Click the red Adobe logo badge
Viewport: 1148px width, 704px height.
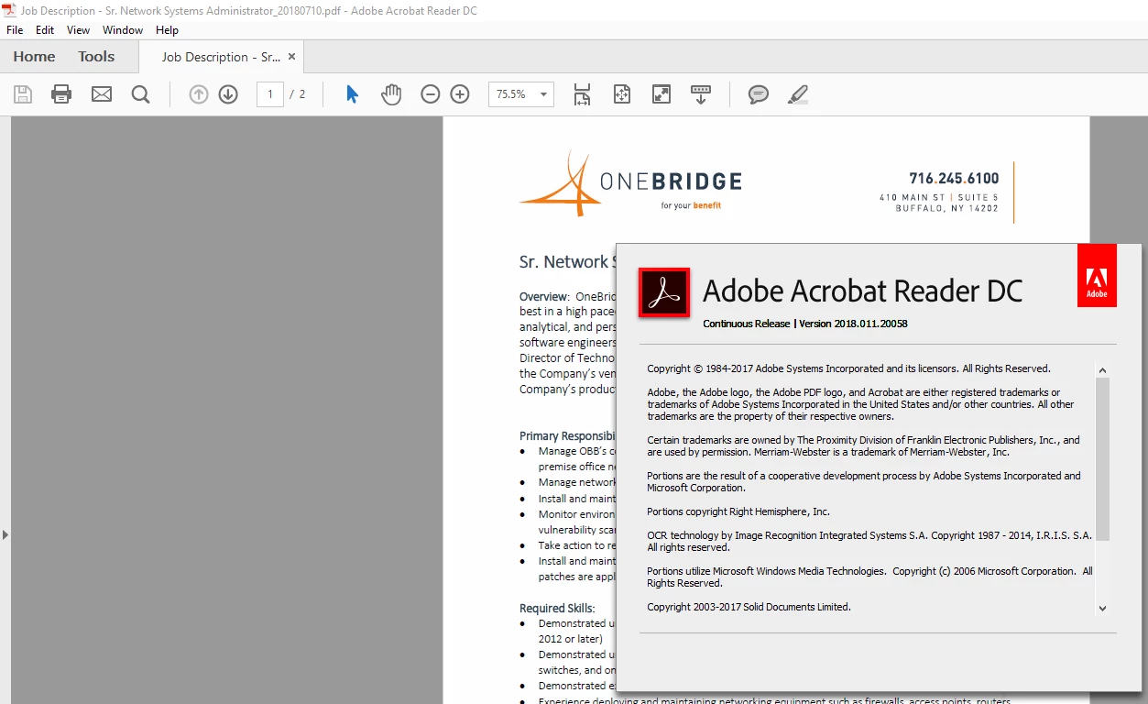point(1097,275)
